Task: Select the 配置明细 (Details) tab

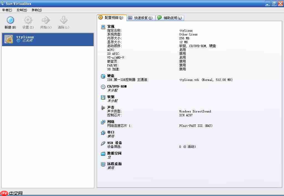Action: [x=111, y=17]
